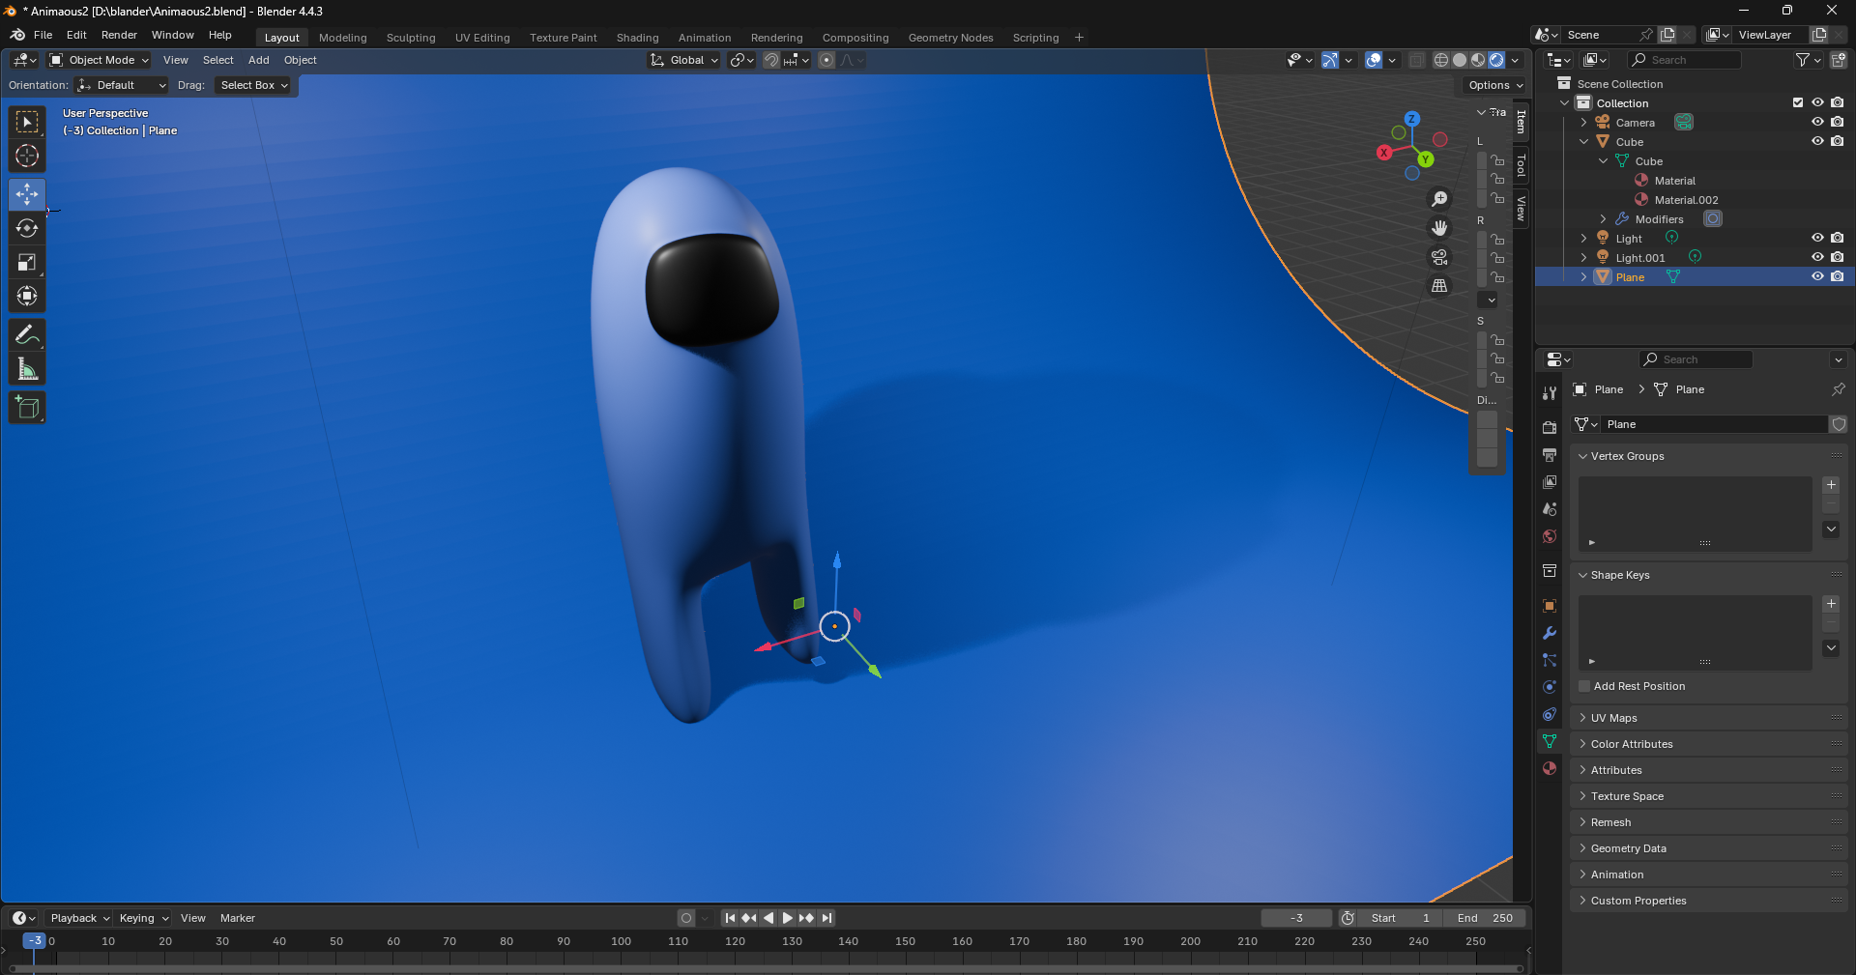Screen dimensions: 1856x975
Task: Hide the Plane object in viewport
Action: point(1817,276)
